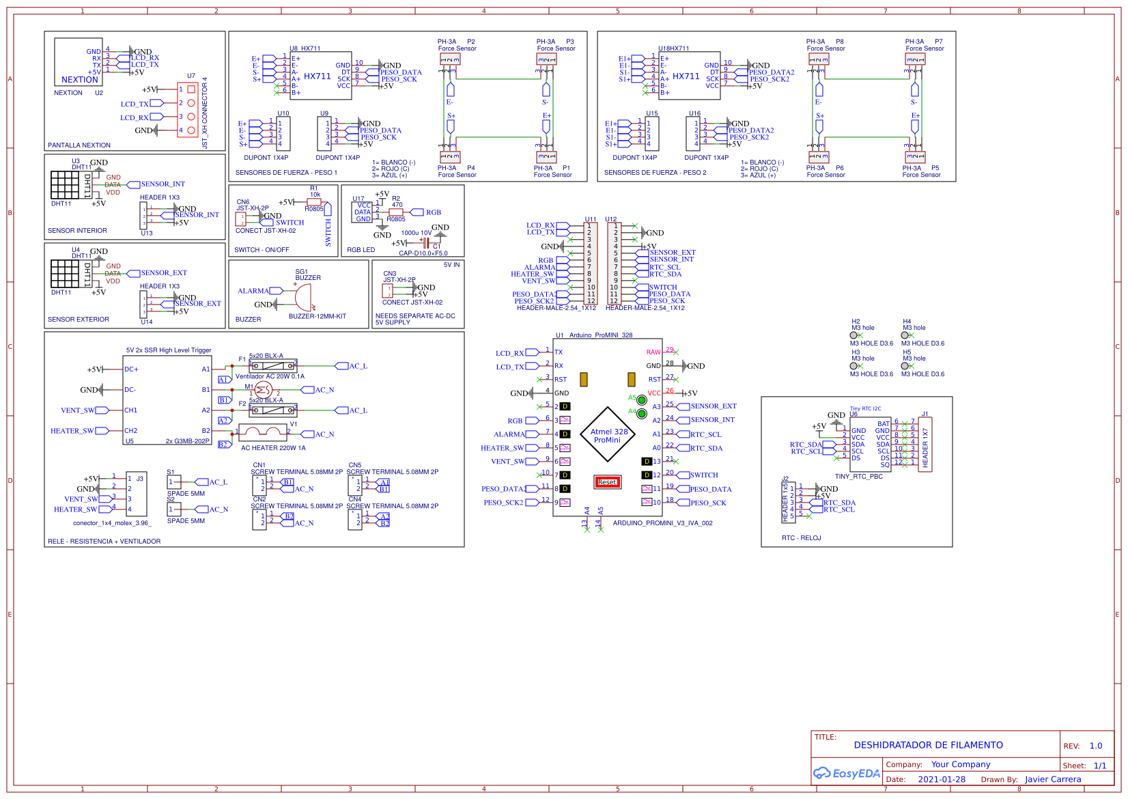Image resolution: width=1128 pixels, height=799 pixels.
Task: Select the SG1 buzzer symbol
Action: pos(302,297)
